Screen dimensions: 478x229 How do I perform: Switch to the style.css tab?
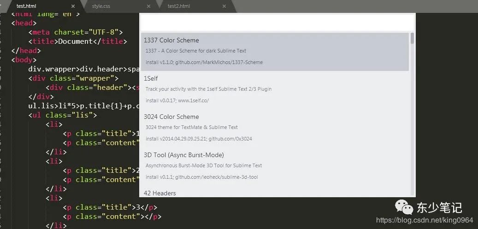point(104,6)
